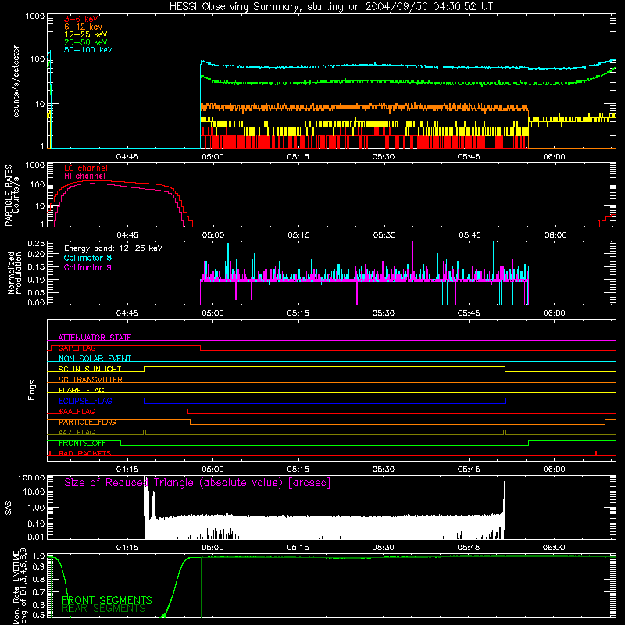Click the 05:30 tick label under the particle rates panel

[x=384, y=235]
